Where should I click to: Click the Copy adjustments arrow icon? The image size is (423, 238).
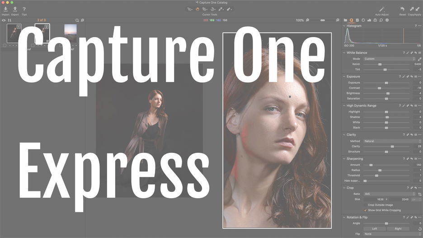(x=412, y=9)
